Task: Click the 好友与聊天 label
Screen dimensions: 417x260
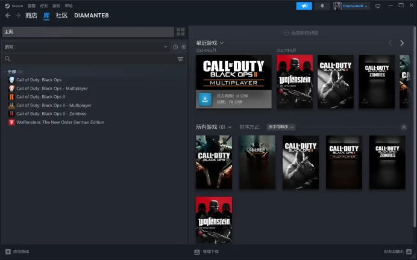Action: click(393, 252)
